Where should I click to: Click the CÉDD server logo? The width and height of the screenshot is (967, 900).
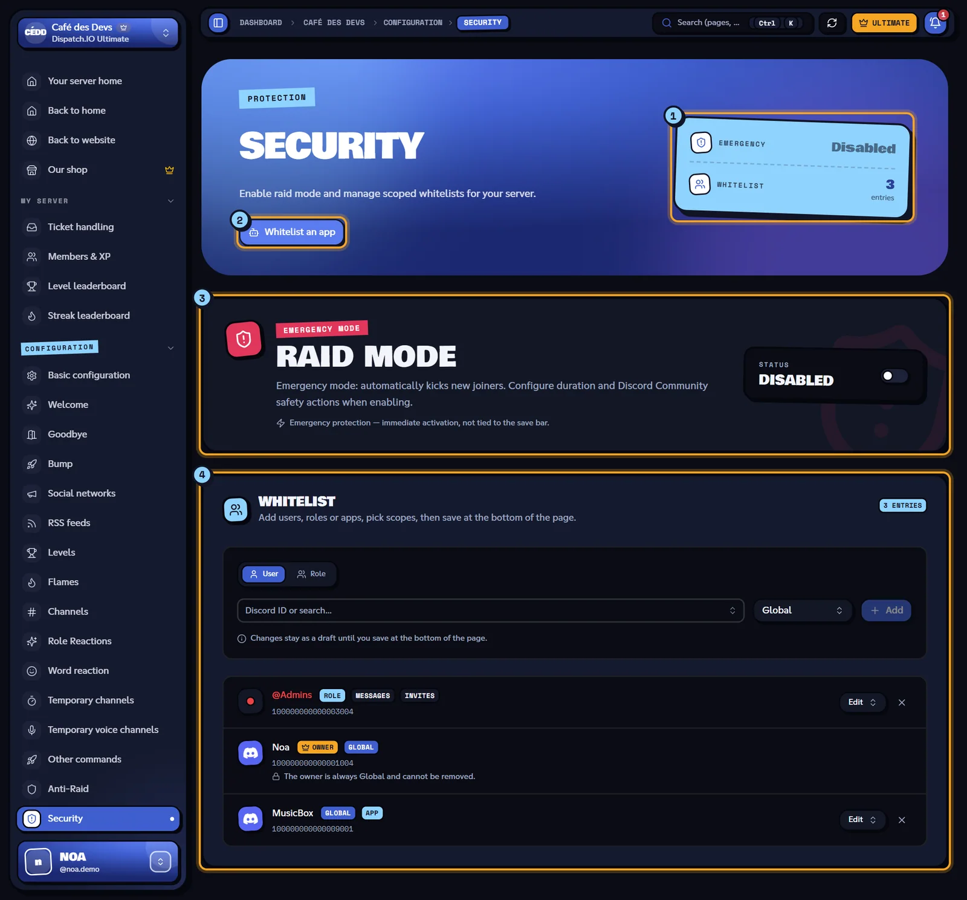36,32
